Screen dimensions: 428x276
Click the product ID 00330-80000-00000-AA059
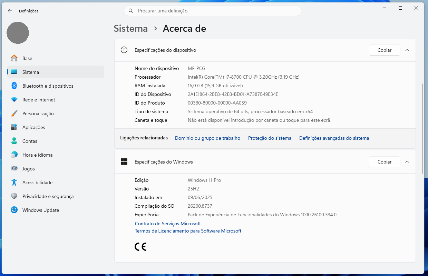pos(217,103)
